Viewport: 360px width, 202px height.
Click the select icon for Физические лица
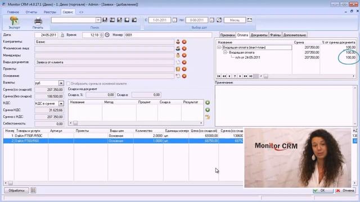[x=178, y=49]
